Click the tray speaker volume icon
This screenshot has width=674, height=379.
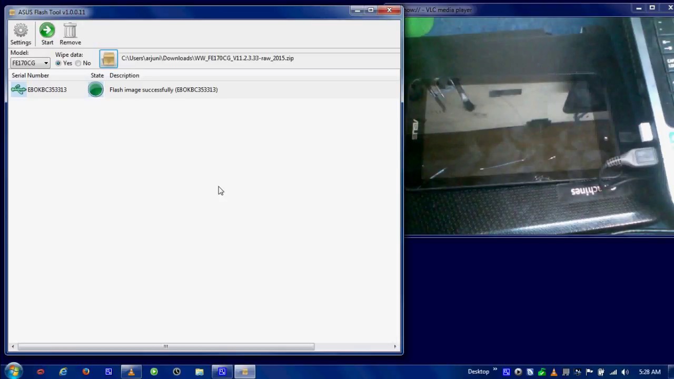pyautogui.click(x=625, y=372)
